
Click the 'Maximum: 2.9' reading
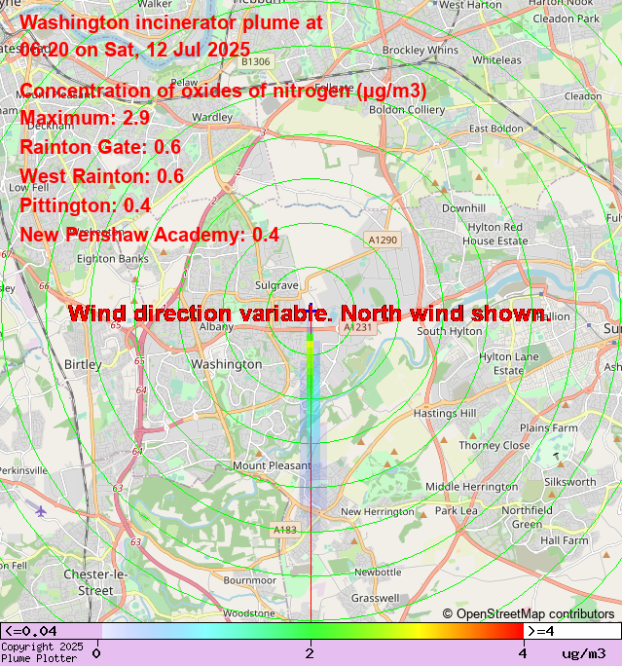(85, 118)
